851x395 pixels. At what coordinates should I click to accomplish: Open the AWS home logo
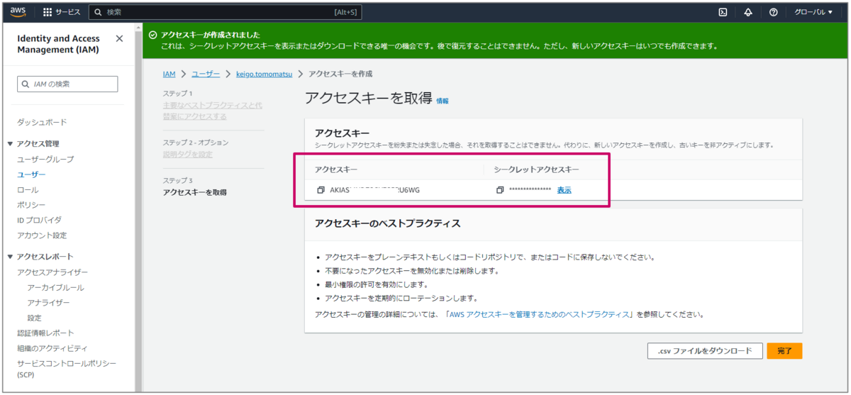click(18, 12)
